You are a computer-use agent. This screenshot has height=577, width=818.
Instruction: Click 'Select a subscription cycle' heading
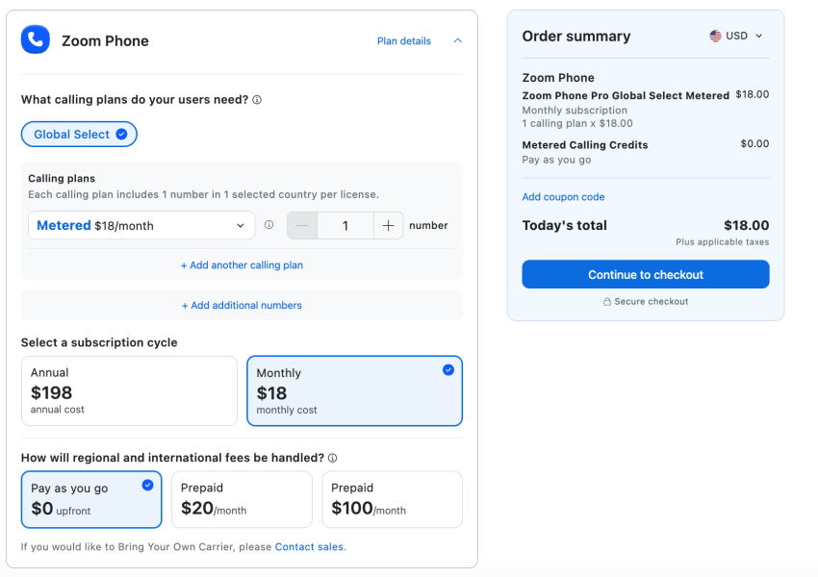pyautogui.click(x=99, y=342)
